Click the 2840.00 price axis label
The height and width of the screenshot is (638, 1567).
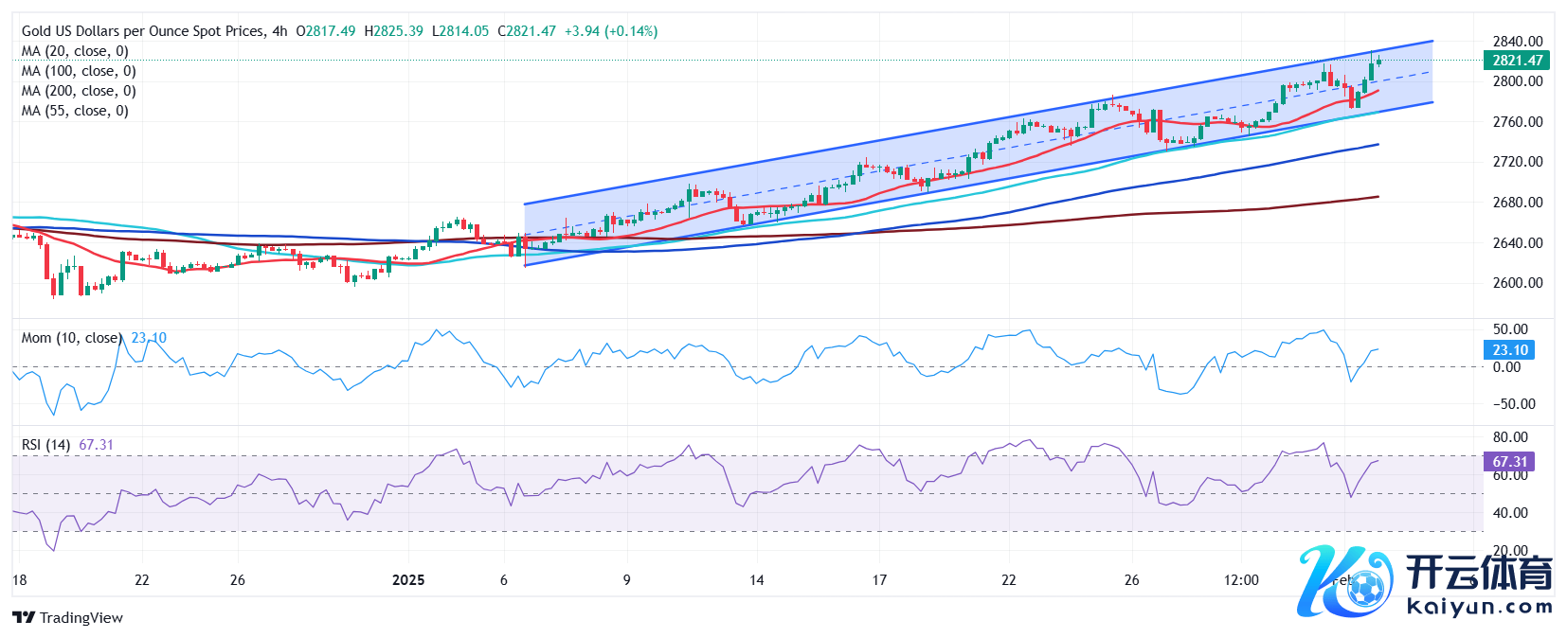point(1518,41)
